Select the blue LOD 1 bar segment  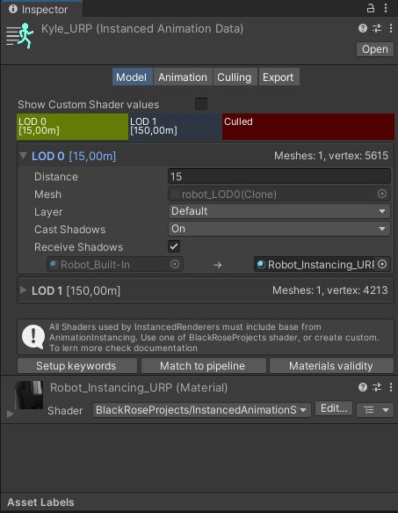(x=175, y=127)
